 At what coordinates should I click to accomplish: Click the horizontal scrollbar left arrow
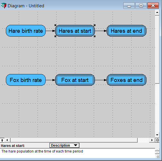7,140
